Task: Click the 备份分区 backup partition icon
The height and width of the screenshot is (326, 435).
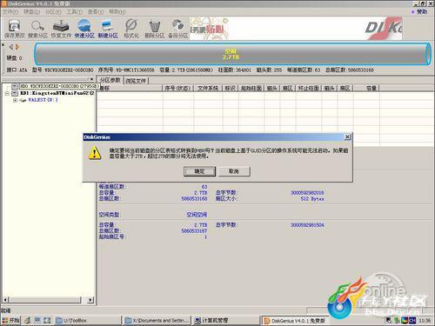Action: pyautogui.click(x=178, y=29)
